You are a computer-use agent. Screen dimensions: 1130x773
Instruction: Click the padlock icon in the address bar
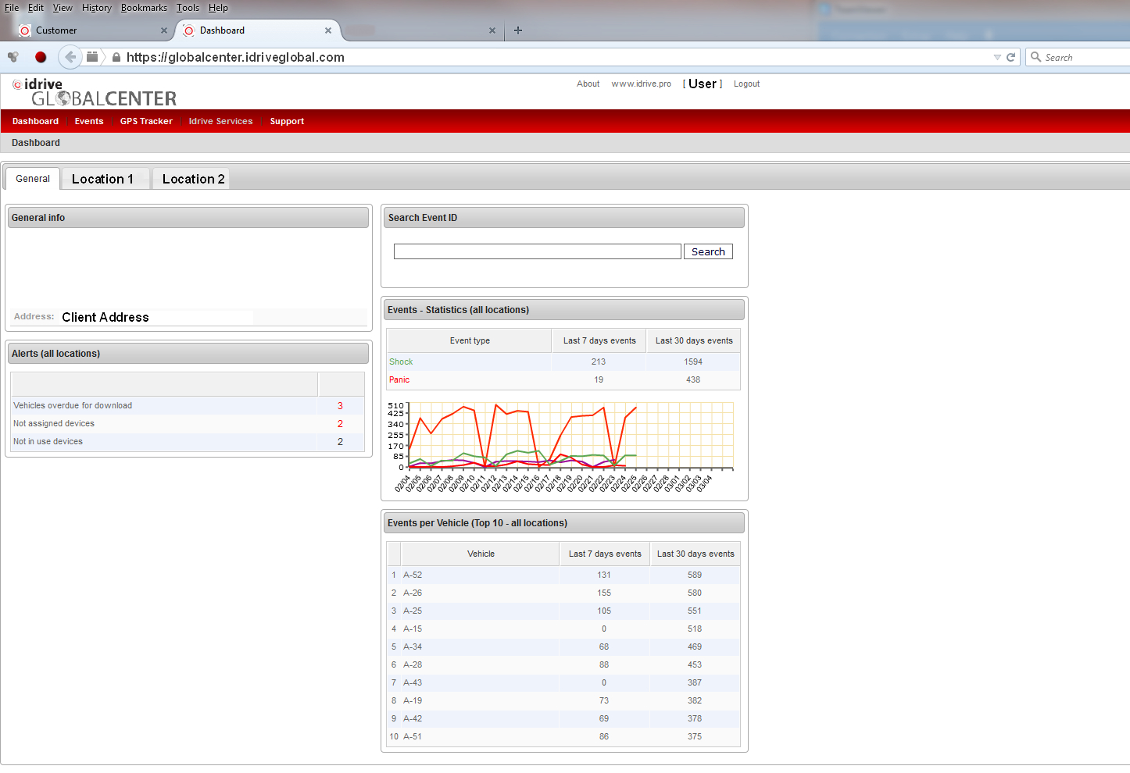(116, 58)
